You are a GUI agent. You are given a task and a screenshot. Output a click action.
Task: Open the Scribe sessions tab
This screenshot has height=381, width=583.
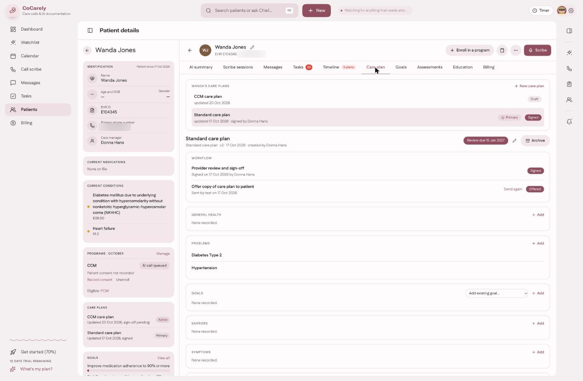click(238, 67)
